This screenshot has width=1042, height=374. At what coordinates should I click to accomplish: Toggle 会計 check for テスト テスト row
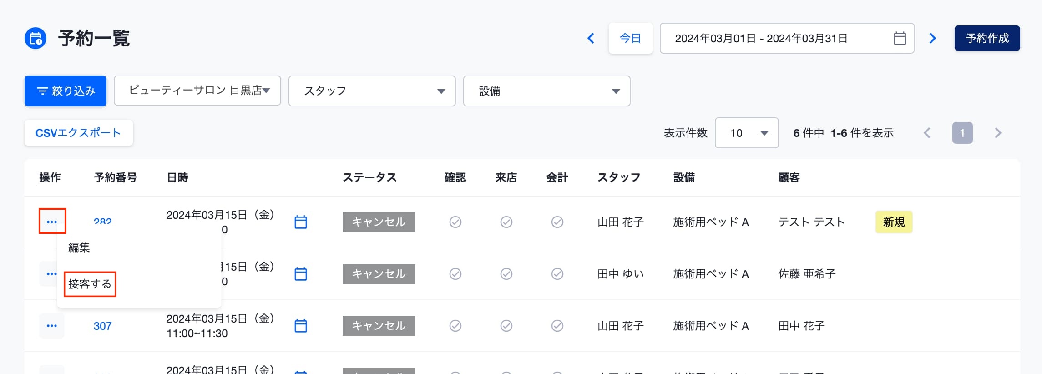pos(557,222)
